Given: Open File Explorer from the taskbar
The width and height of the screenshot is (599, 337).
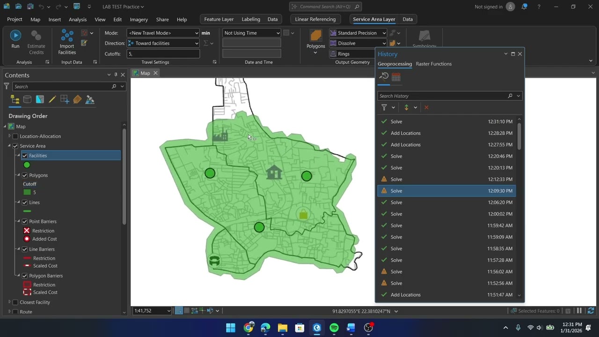Looking at the screenshot, I should tap(283, 328).
